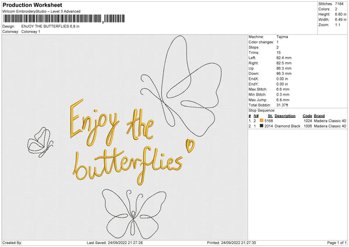349x247 pixels.
Task: Click 'Wilcom EmbroideryStudio – Level 3 Advanced' text
Action: 41,12
